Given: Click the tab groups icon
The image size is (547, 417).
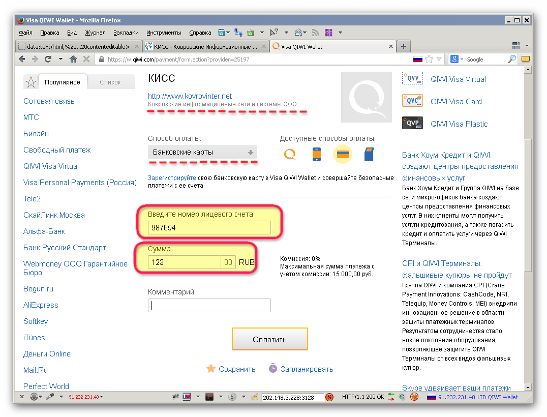Looking at the screenshot, I should [x=516, y=46].
